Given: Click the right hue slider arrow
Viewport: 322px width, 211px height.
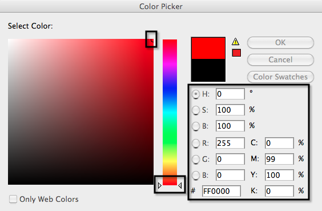Looking at the screenshot, I should (180, 186).
